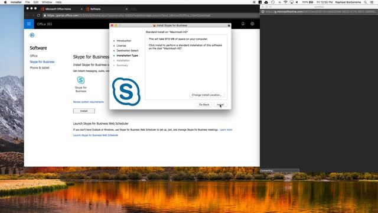Select the License step in installer sidebar
Viewport: 378px width, 213px height.
click(x=121, y=46)
